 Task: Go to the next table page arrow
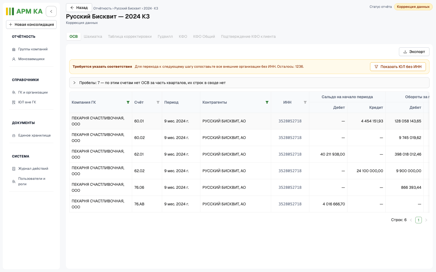click(426, 220)
